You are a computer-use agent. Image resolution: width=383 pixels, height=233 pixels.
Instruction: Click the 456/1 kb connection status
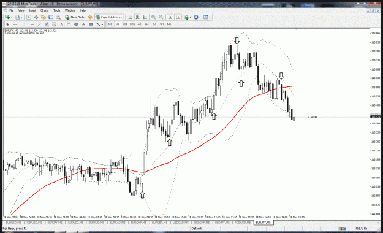[x=362, y=229]
